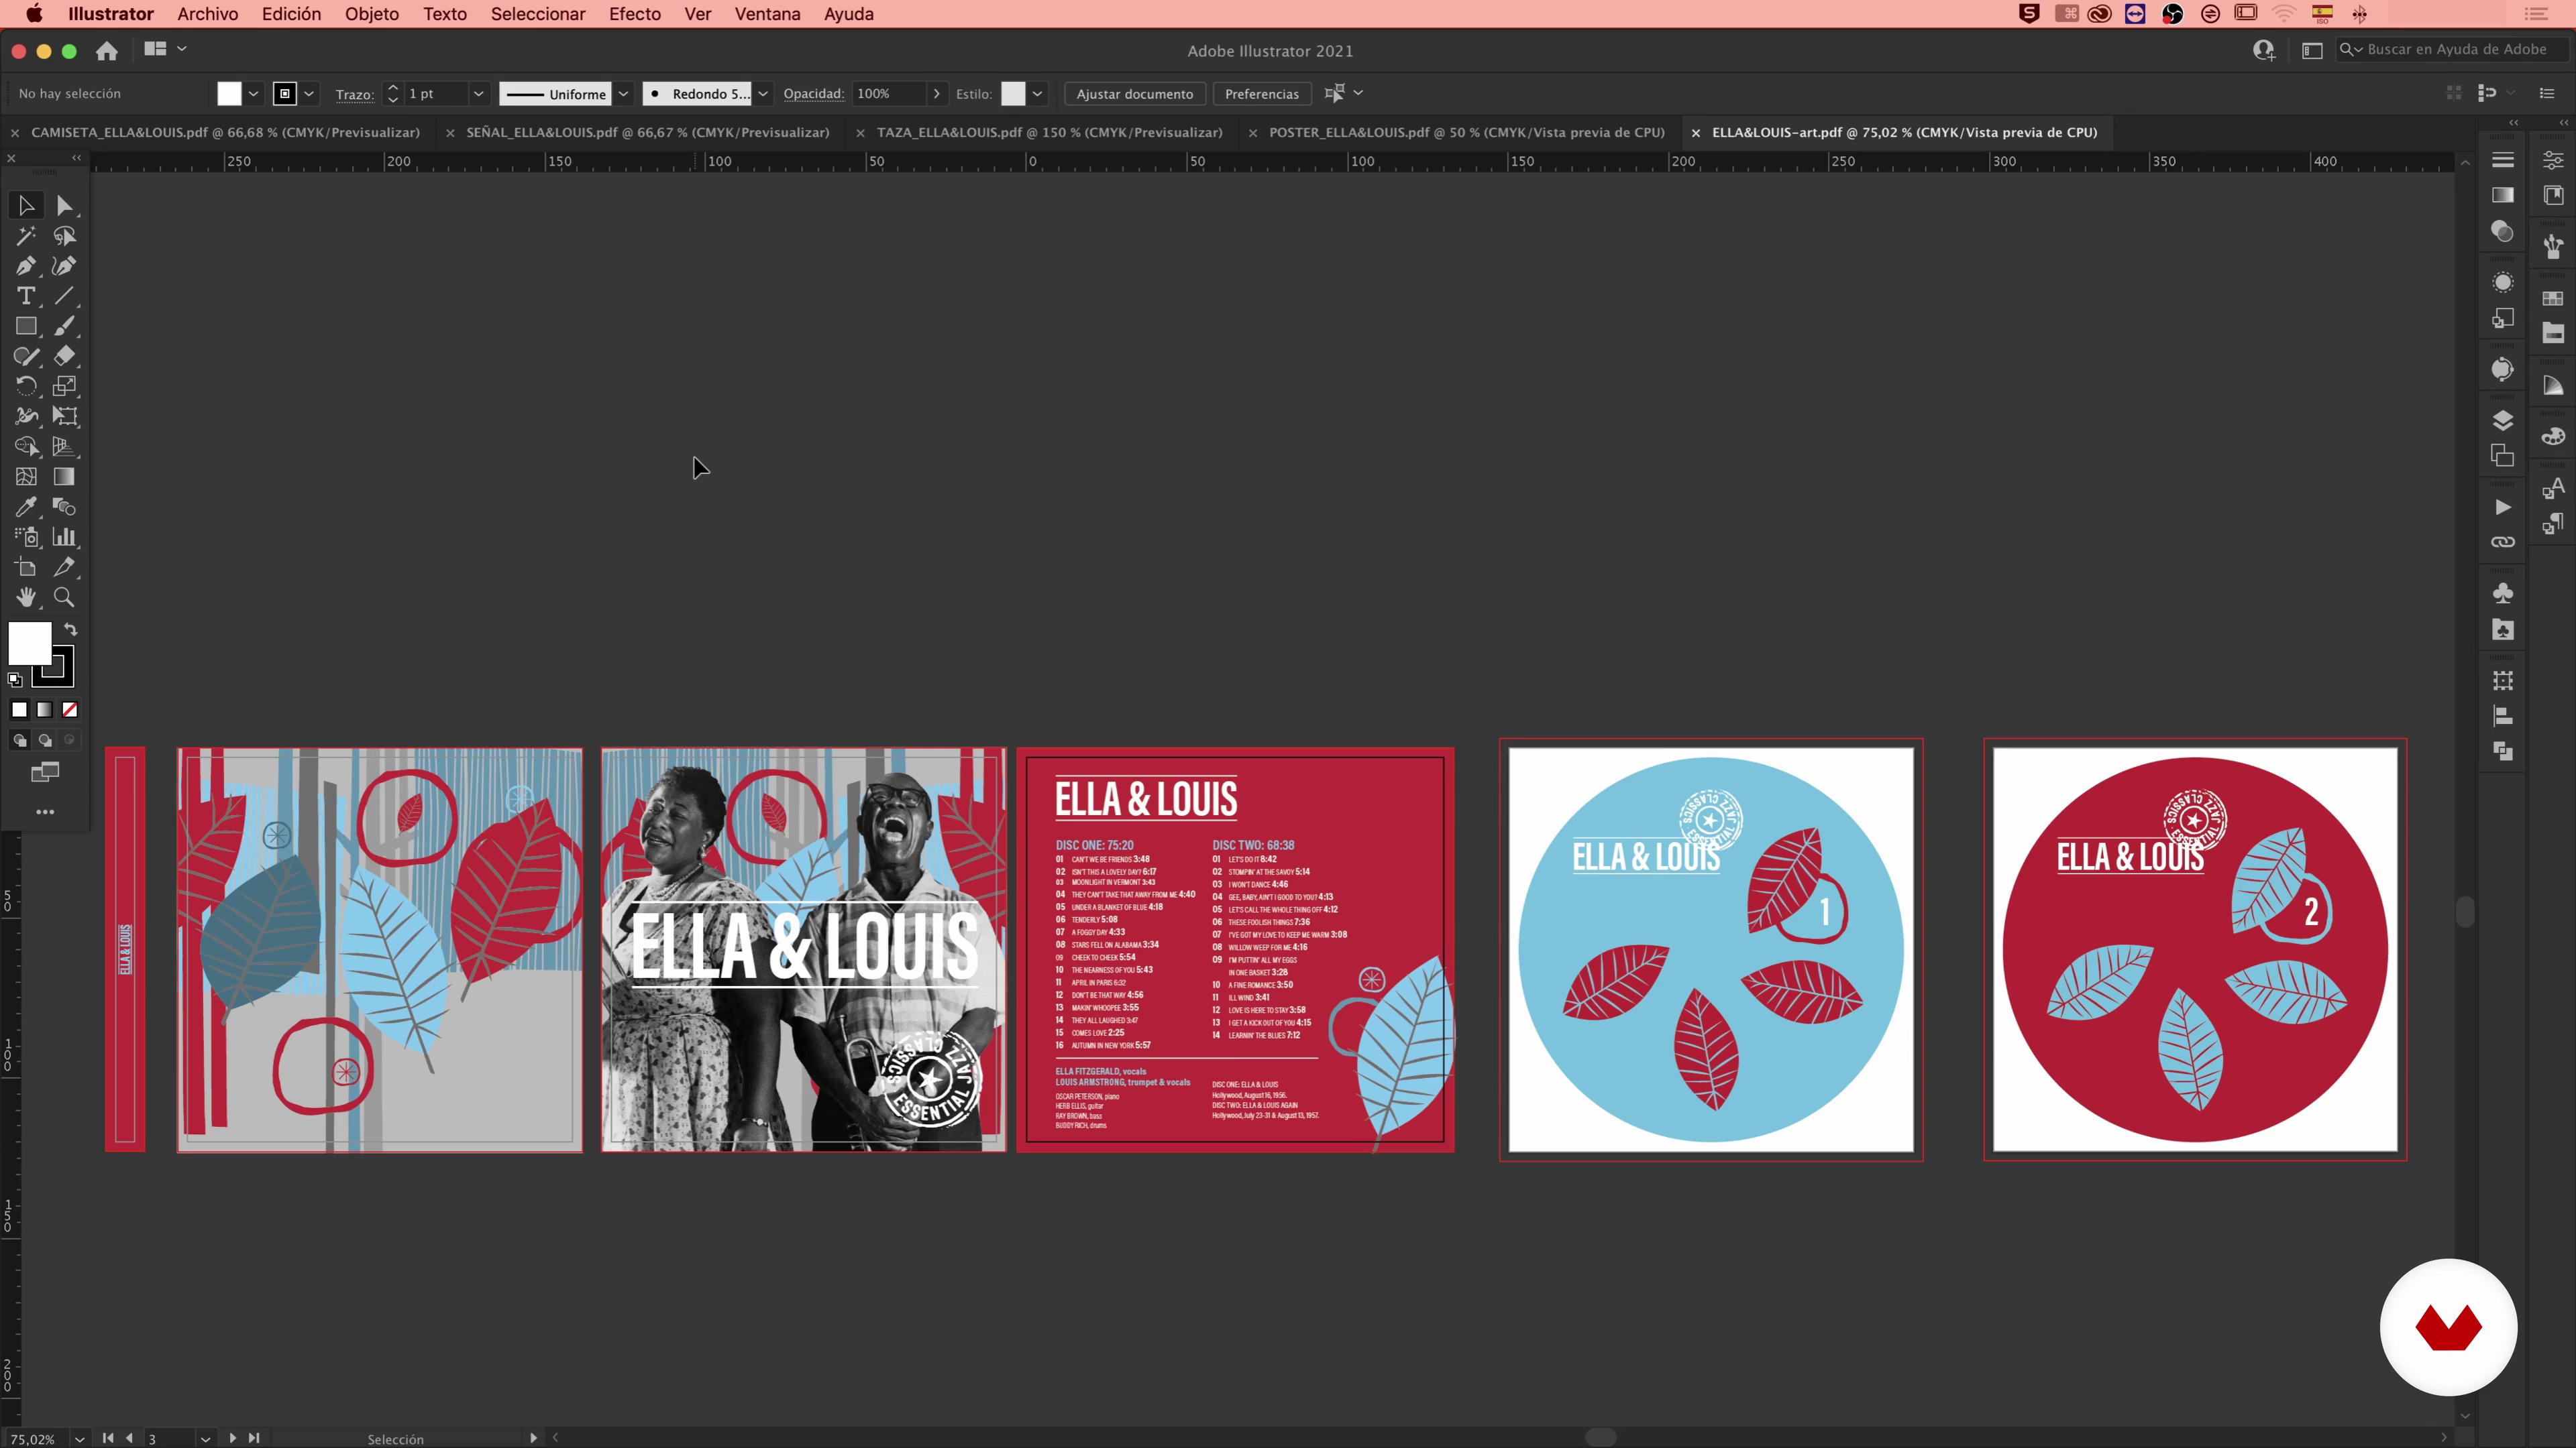Select the Free Transform tool
Screen dimensions: 2576x1448
click(64, 417)
